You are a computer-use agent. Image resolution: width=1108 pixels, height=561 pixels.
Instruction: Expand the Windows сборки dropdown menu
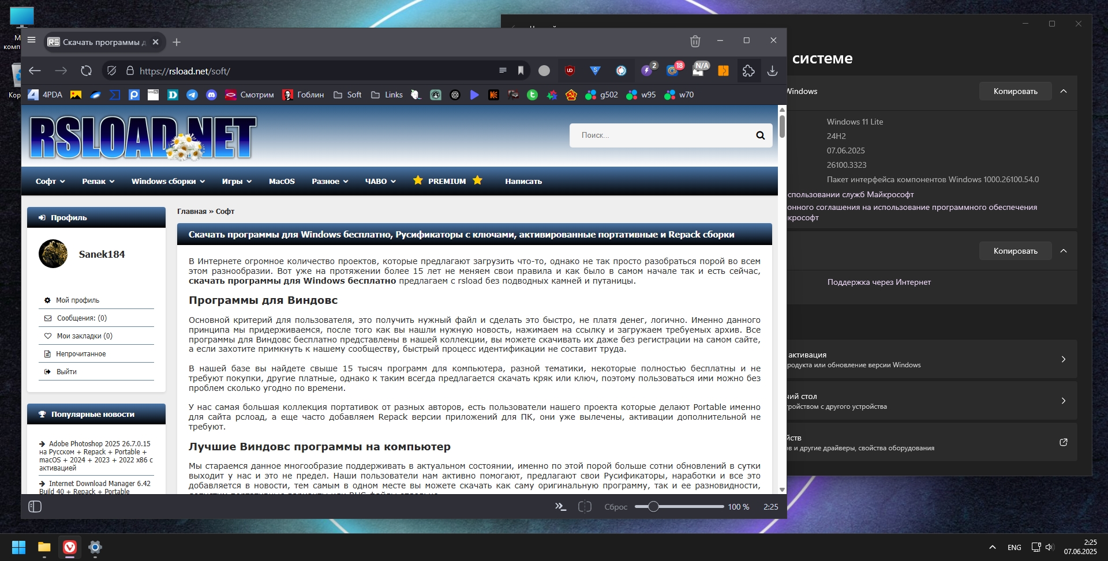click(x=168, y=181)
